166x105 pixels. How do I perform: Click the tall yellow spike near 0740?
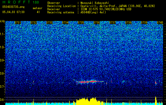(x=156, y=100)
